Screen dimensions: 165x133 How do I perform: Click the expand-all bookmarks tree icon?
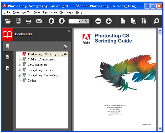pyautogui.click(x=65, y=46)
